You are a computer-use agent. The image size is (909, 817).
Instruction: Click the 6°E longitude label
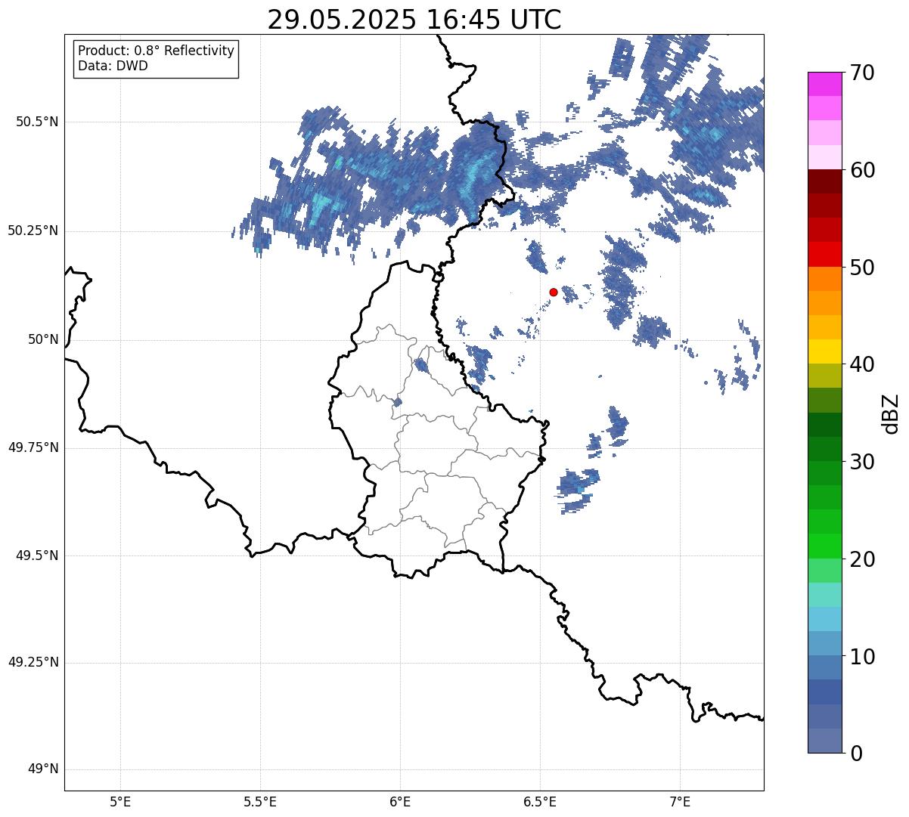(x=400, y=801)
